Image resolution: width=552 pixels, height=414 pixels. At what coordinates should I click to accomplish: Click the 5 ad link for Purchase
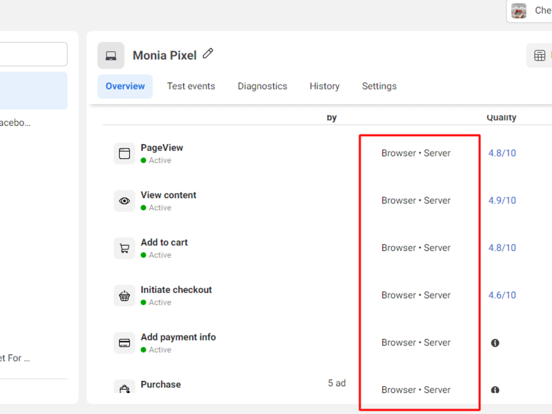tap(337, 383)
